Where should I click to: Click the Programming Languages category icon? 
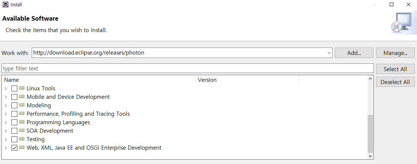(x=22, y=122)
